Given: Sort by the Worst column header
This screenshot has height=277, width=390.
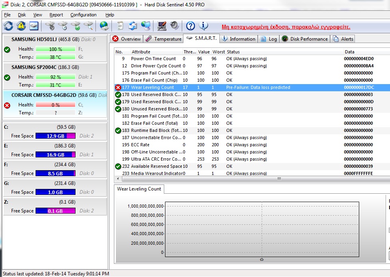Looking at the screenshot, I should [x=219, y=52].
